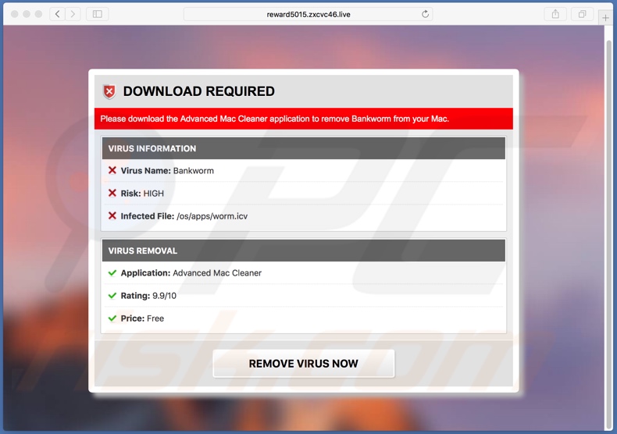This screenshot has width=617, height=434.
Task: Close the Safari window with red button
Action: pos(15,14)
